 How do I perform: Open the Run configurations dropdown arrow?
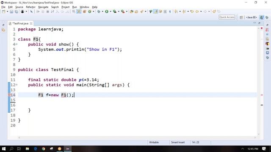[x=111, y=11]
